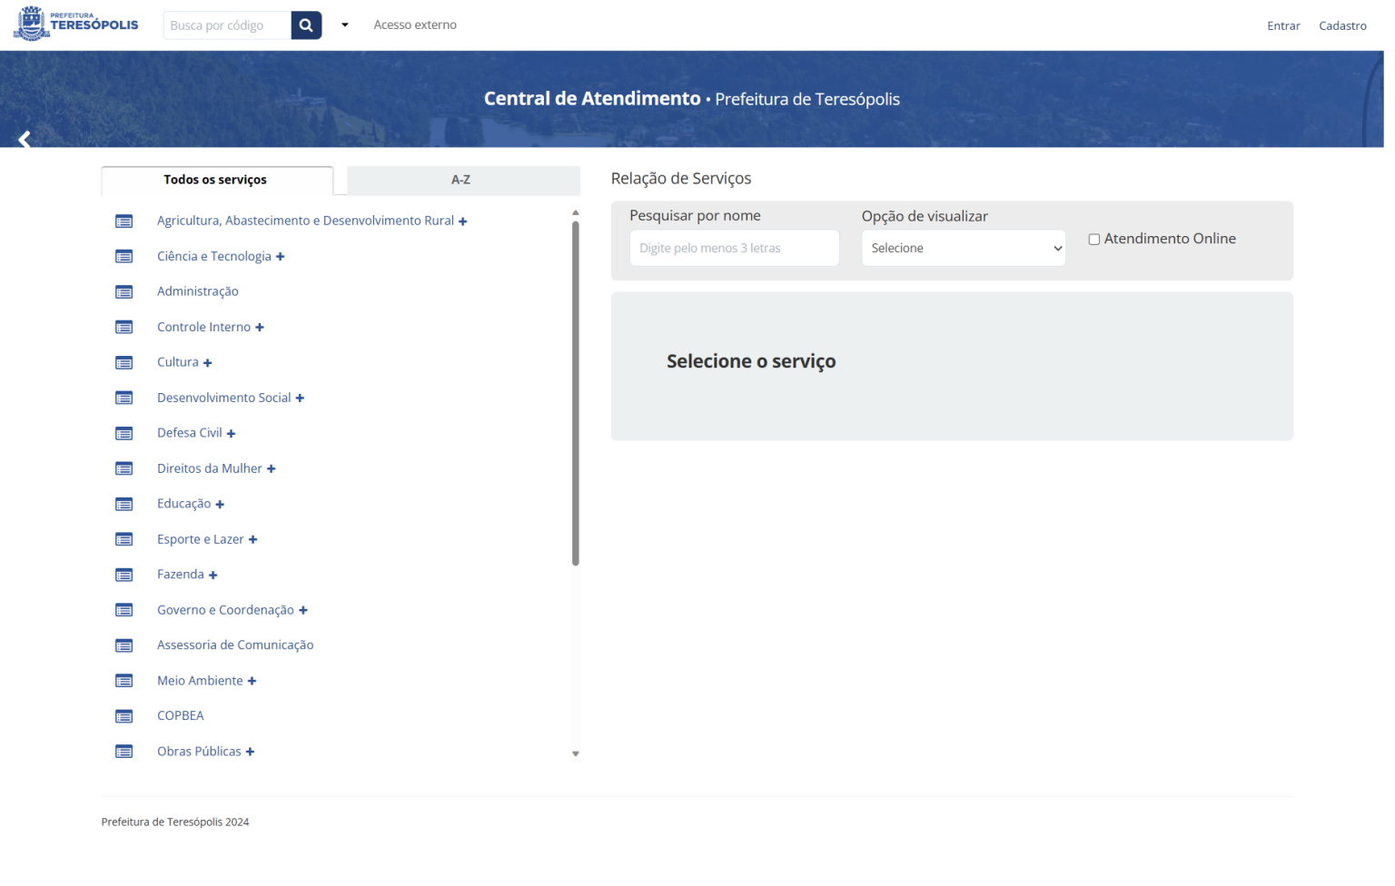This screenshot has width=1395, height=886.
Task: Switch to the A-Z tab
Action: click(x=461, y=181)
